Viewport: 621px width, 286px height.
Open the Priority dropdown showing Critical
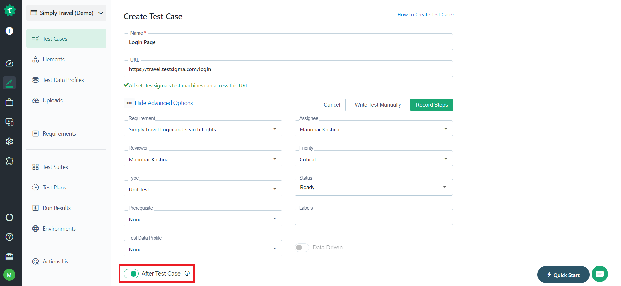tap(374, 158)
